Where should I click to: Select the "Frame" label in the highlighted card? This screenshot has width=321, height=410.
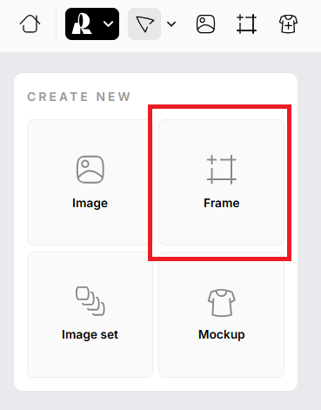(x=222, y=203)
